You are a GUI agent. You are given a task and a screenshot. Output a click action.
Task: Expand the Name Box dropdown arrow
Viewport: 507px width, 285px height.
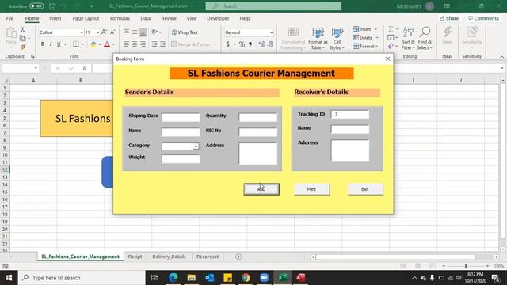[x=36, y=68]
